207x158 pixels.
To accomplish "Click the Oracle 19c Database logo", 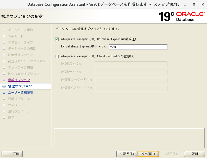I will (181, 16).
